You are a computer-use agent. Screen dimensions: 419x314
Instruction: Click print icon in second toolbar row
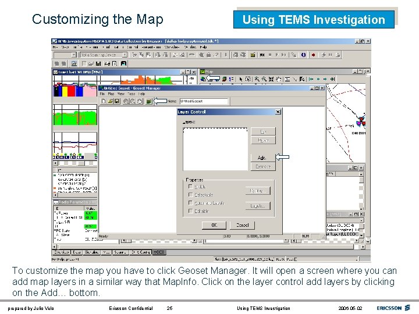click(x=107, y=63)
